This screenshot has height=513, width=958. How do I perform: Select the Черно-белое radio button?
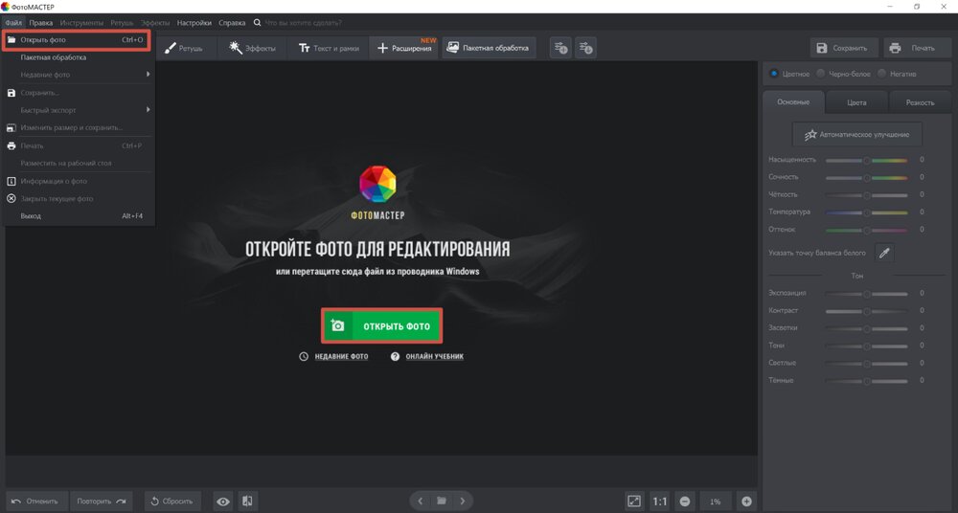821,74
